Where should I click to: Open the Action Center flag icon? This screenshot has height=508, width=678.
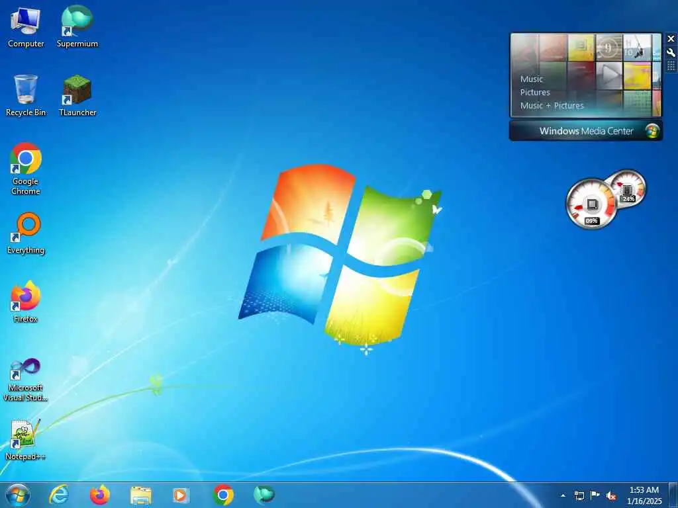tap(595, 495)
